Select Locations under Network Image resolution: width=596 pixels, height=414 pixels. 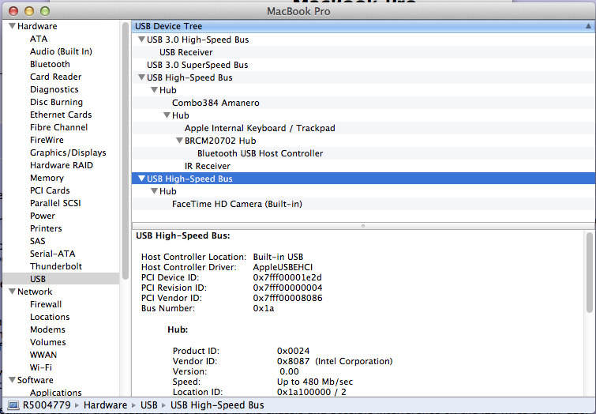[x=50, y=317]
